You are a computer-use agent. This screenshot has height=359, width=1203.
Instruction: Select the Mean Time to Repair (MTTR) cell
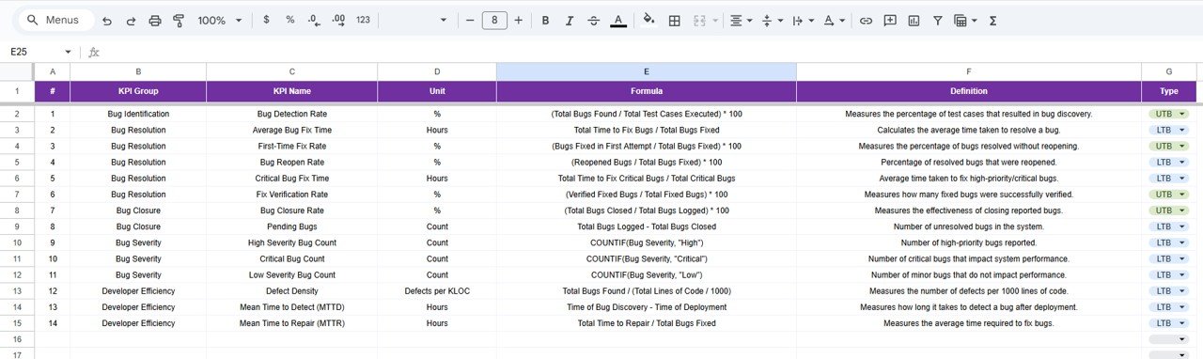(x=292, y=323)
